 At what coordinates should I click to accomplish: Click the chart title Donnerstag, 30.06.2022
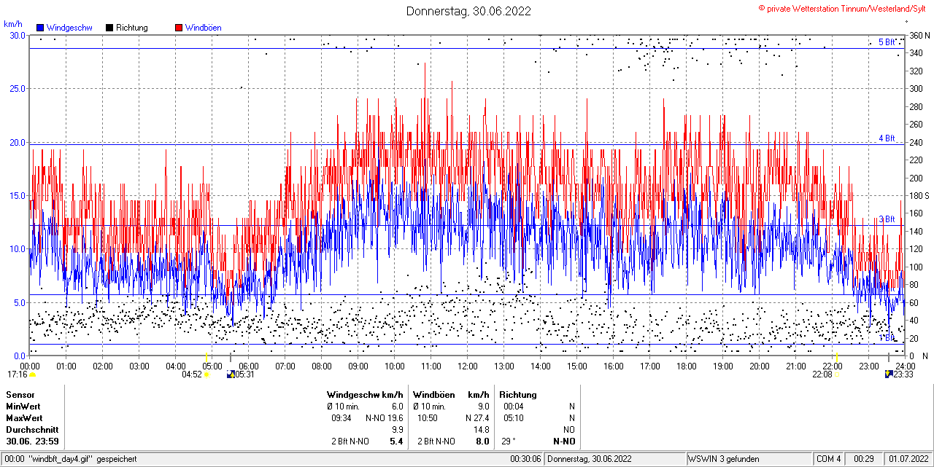pos(468,11)
